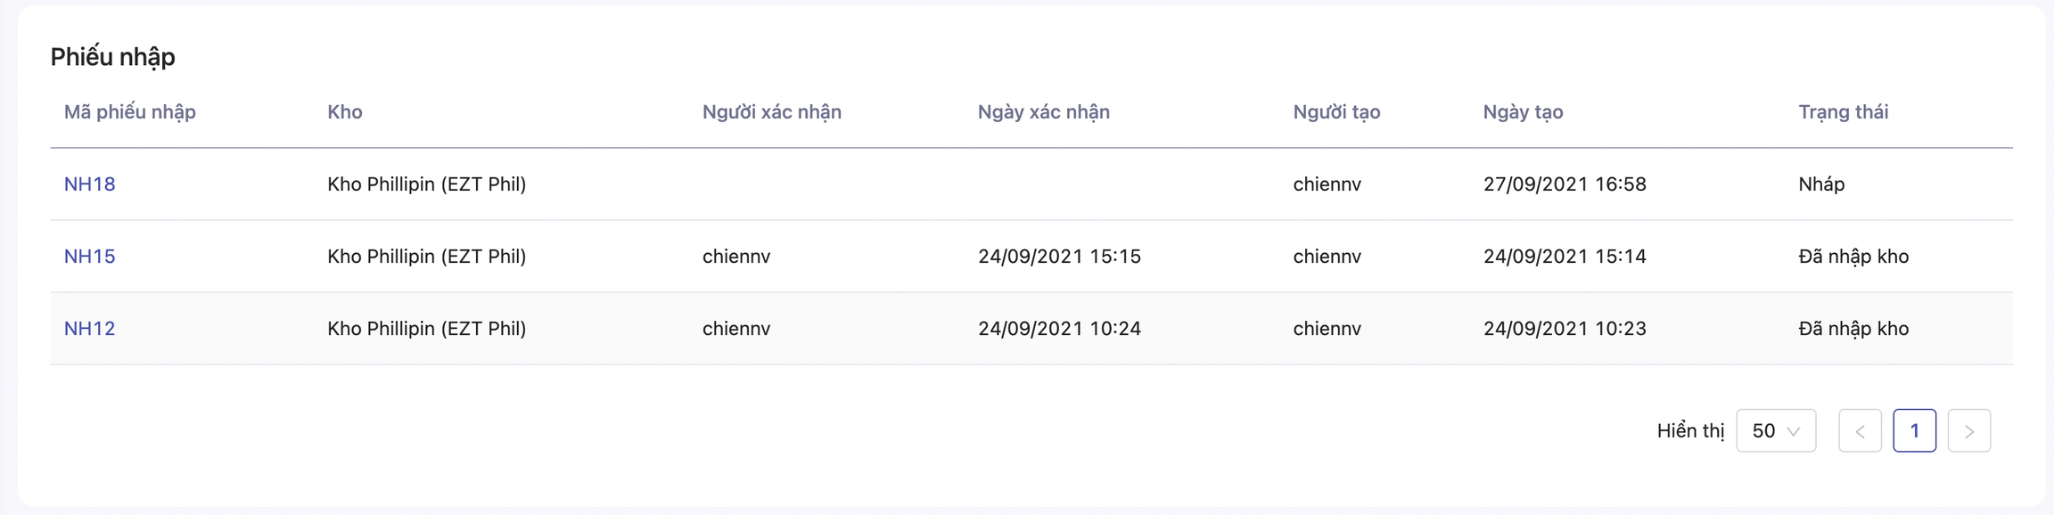Open receipt NH12 link
This screenshot has height=515, width=2054.
click(x=89, y=329)
